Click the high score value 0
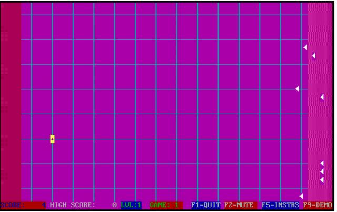The height and width of the screenshot is (212, 337). click(x=114, y=205)
